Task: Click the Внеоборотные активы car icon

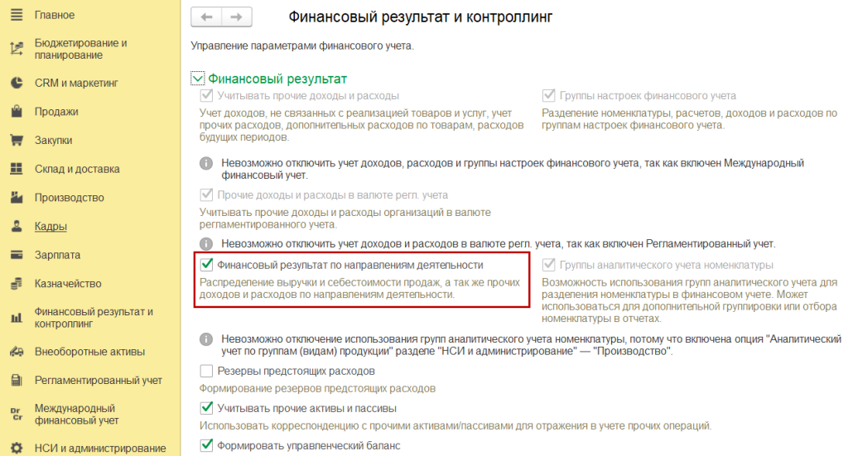Action: 15,352
